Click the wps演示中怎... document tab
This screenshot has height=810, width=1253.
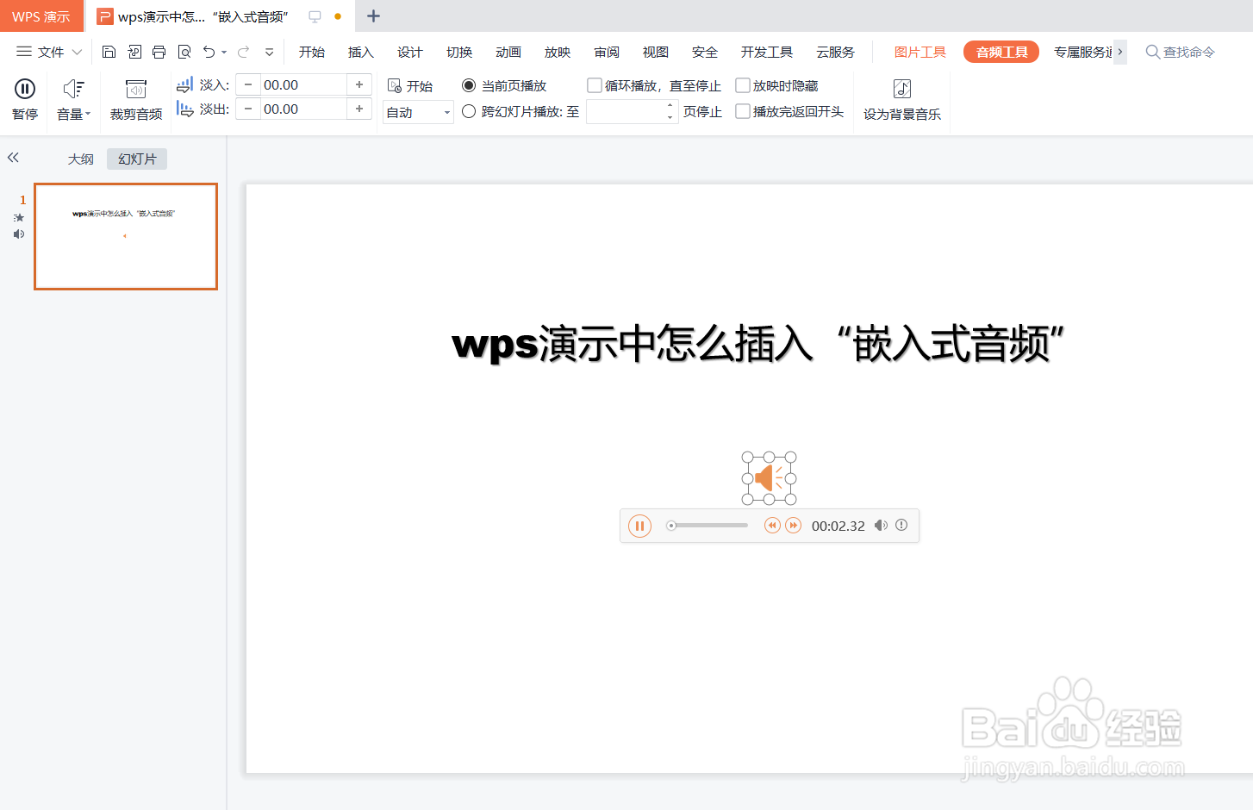[203, 16]
